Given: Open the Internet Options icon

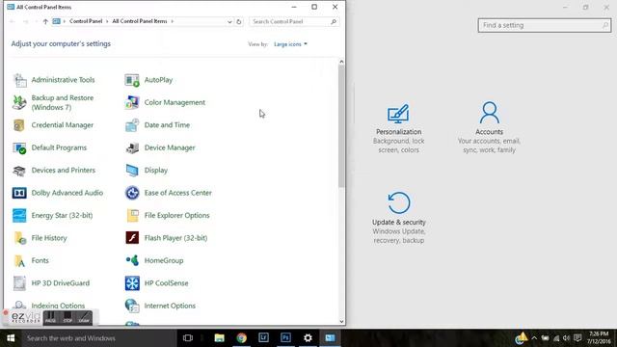Looking at the screenshot, I should click(132, 306).
